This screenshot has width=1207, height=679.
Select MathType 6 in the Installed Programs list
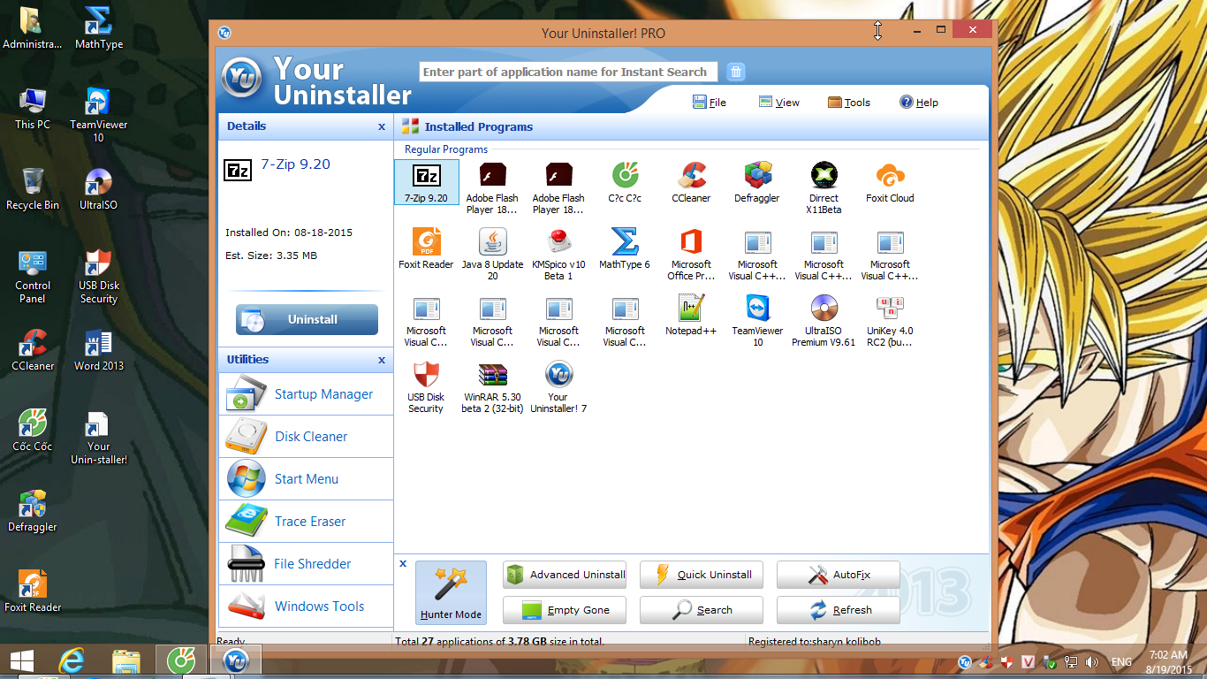tap(625, 248)
